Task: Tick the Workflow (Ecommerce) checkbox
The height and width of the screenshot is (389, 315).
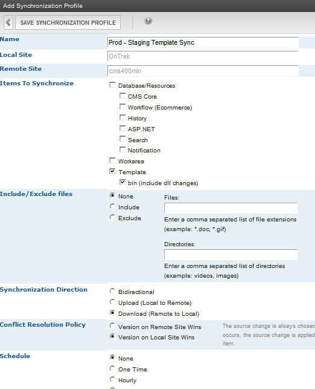Action: point(122,106)
